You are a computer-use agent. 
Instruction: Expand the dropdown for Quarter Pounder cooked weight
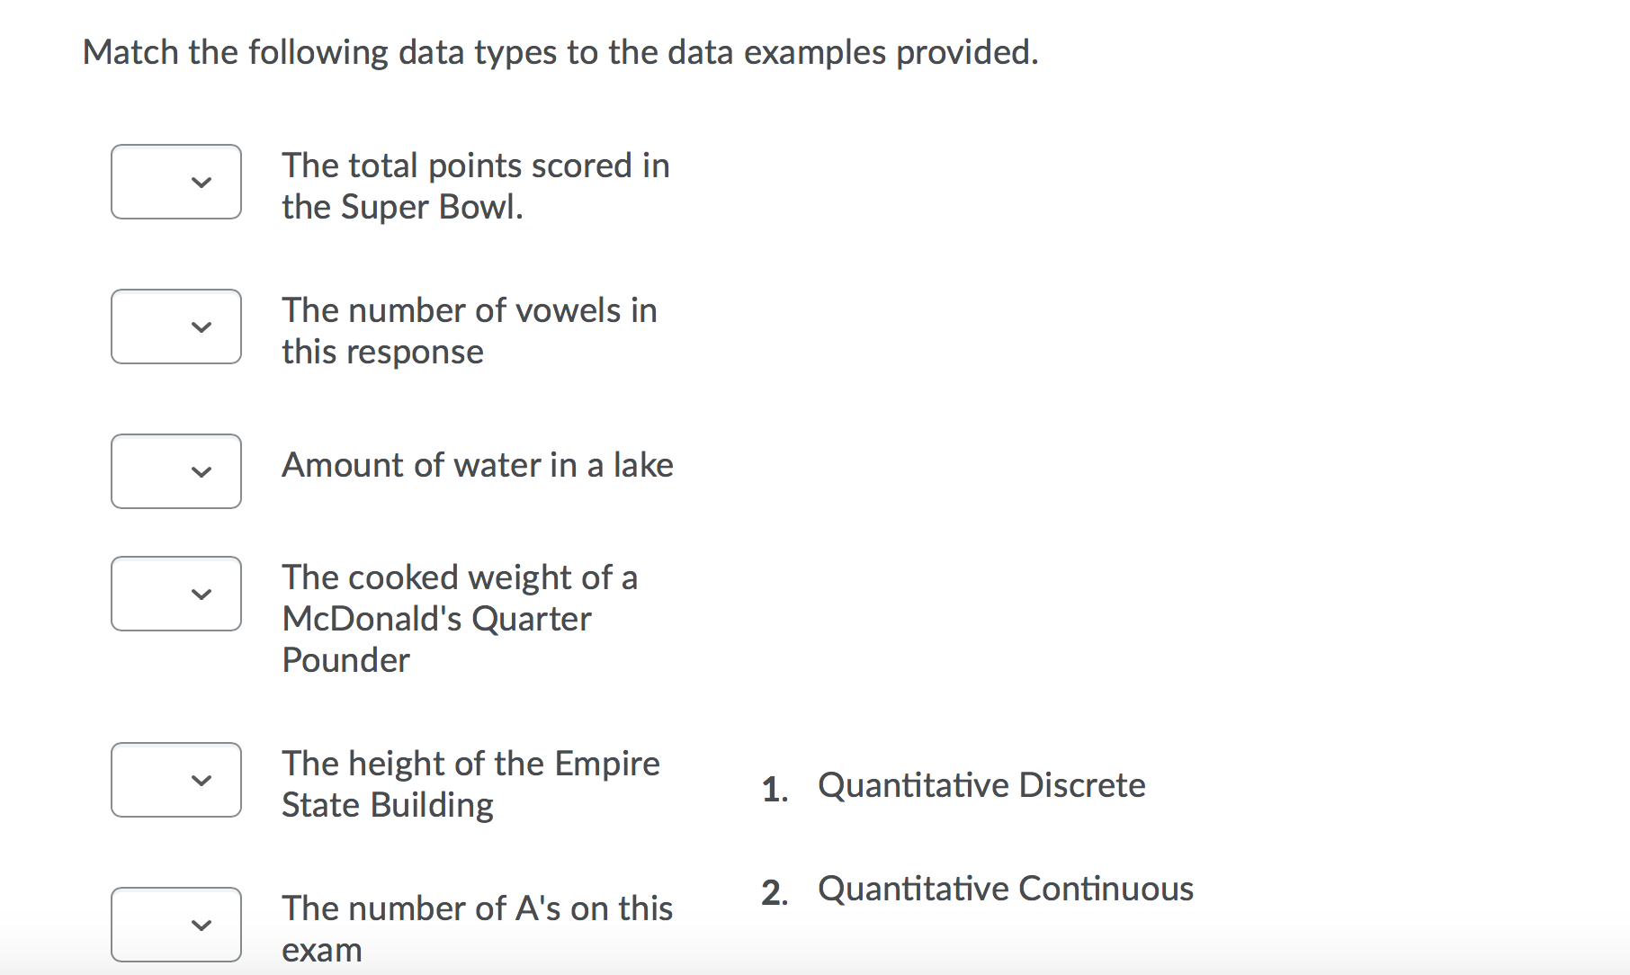[175, 593]
